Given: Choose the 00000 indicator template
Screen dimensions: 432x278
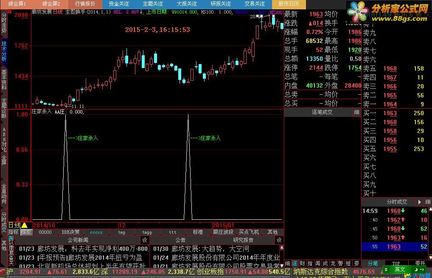Looking at the screenshot, I should pos(45,232).
